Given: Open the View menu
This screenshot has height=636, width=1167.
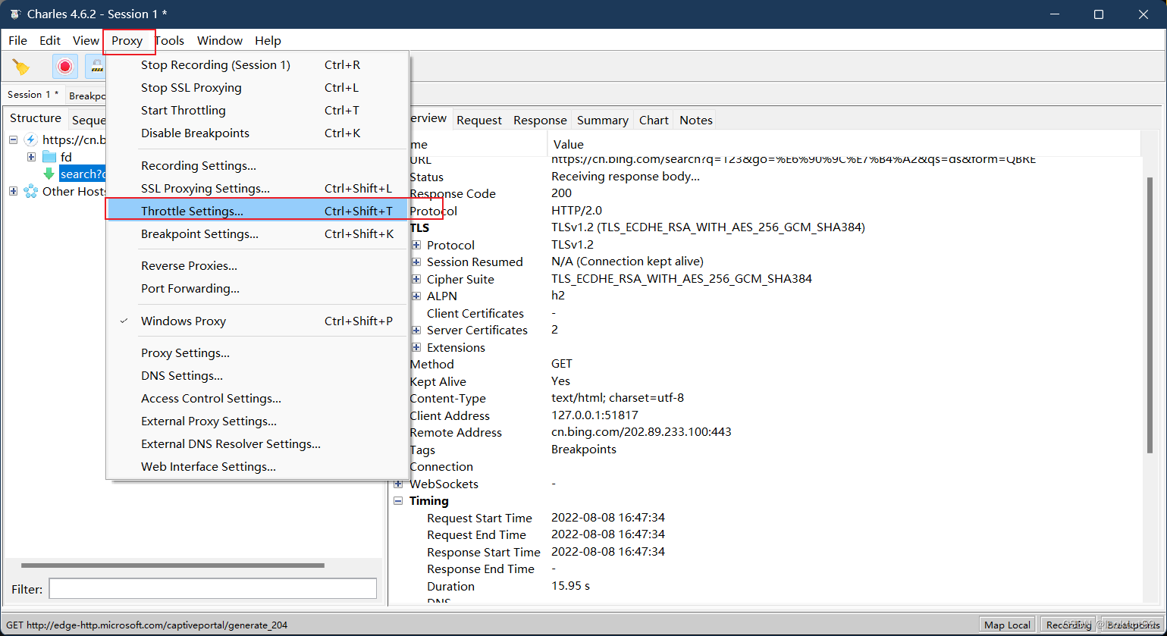Looking at the screenshot, I should pos(86,41).
